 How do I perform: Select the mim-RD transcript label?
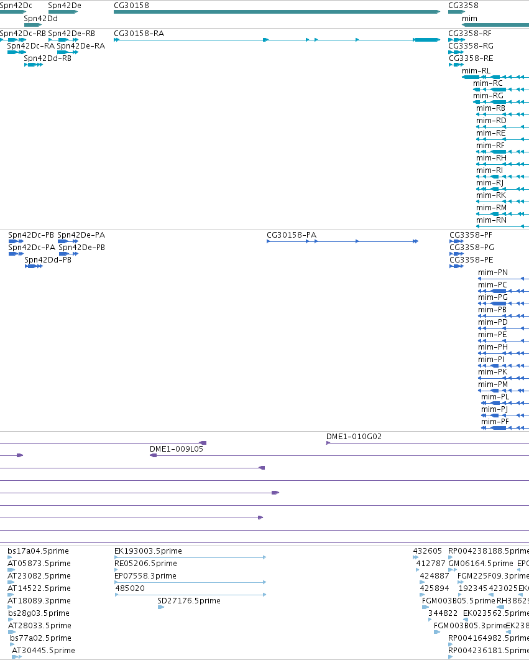(491, 121)
